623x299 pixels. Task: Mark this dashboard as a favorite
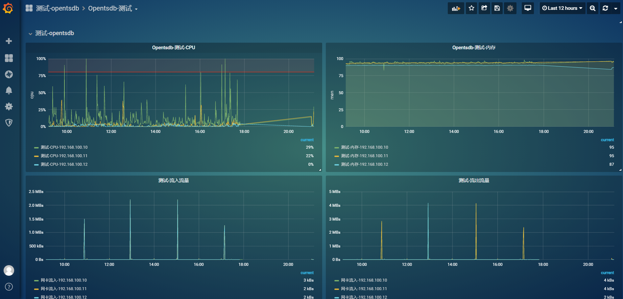coord(471,8)
